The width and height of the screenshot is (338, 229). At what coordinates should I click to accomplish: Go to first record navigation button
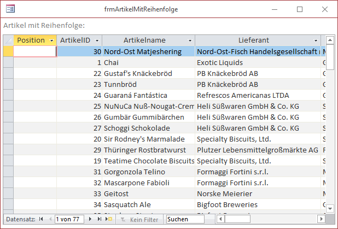coord(41,219)
